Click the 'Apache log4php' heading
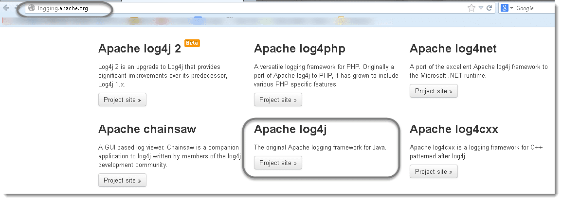Image resolution: width=562 pixels, height=201 pixels. (300, 49)
